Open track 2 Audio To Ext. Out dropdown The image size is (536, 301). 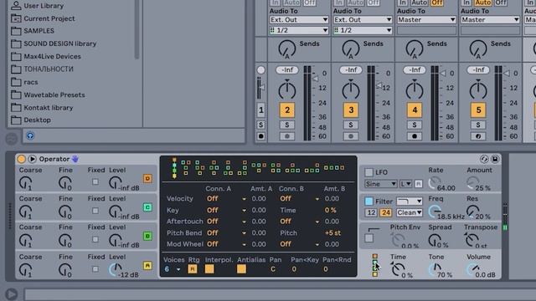(299, 20)
